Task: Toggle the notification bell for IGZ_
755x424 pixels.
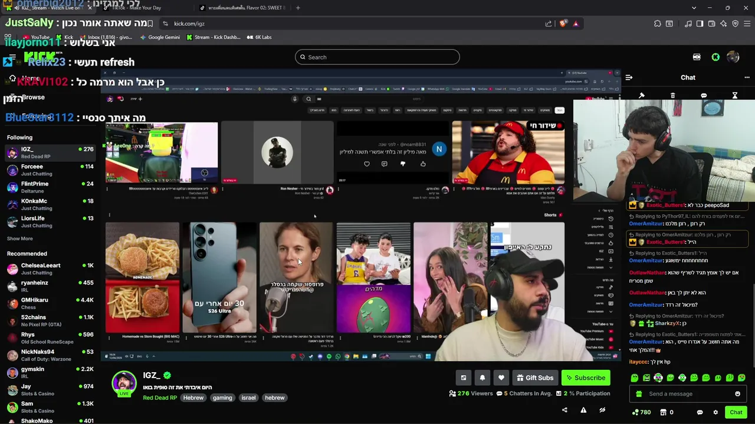Action: (482, 377)
